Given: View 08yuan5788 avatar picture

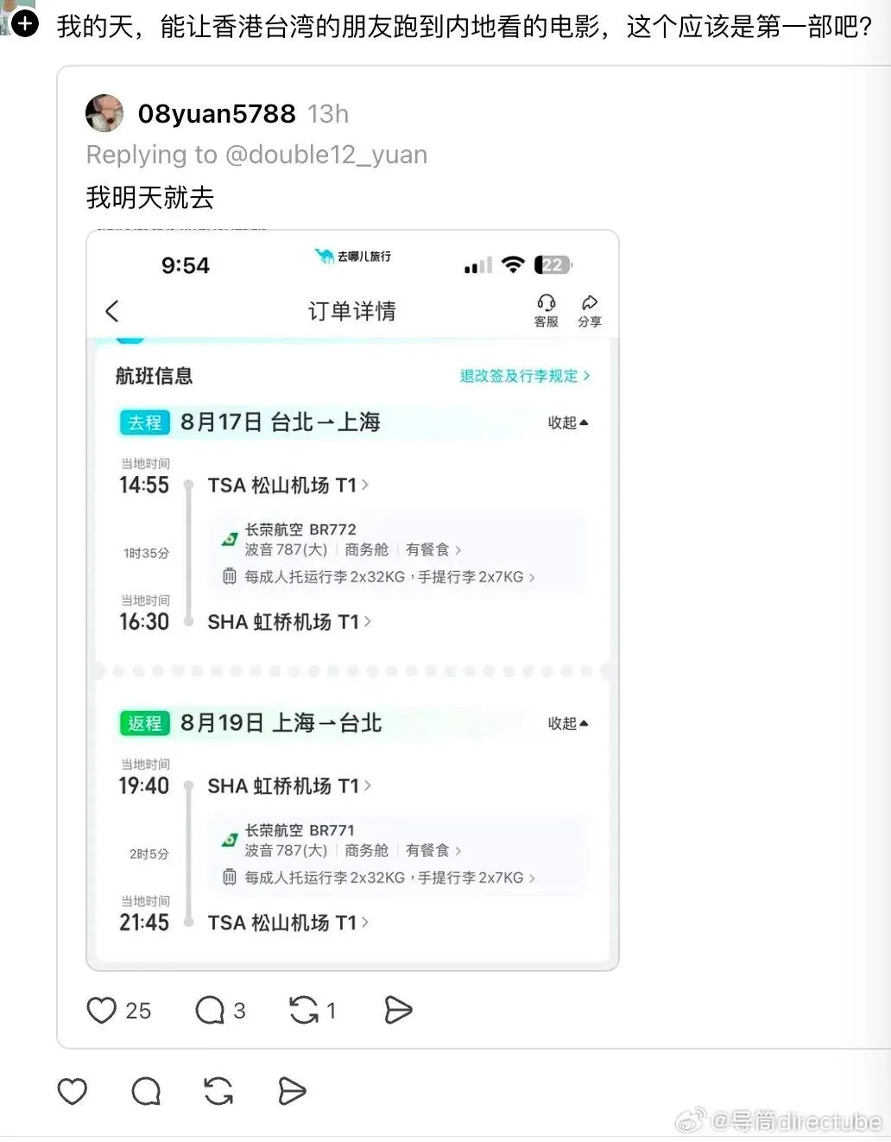Looking at the screenshot, I should (105, 113).
